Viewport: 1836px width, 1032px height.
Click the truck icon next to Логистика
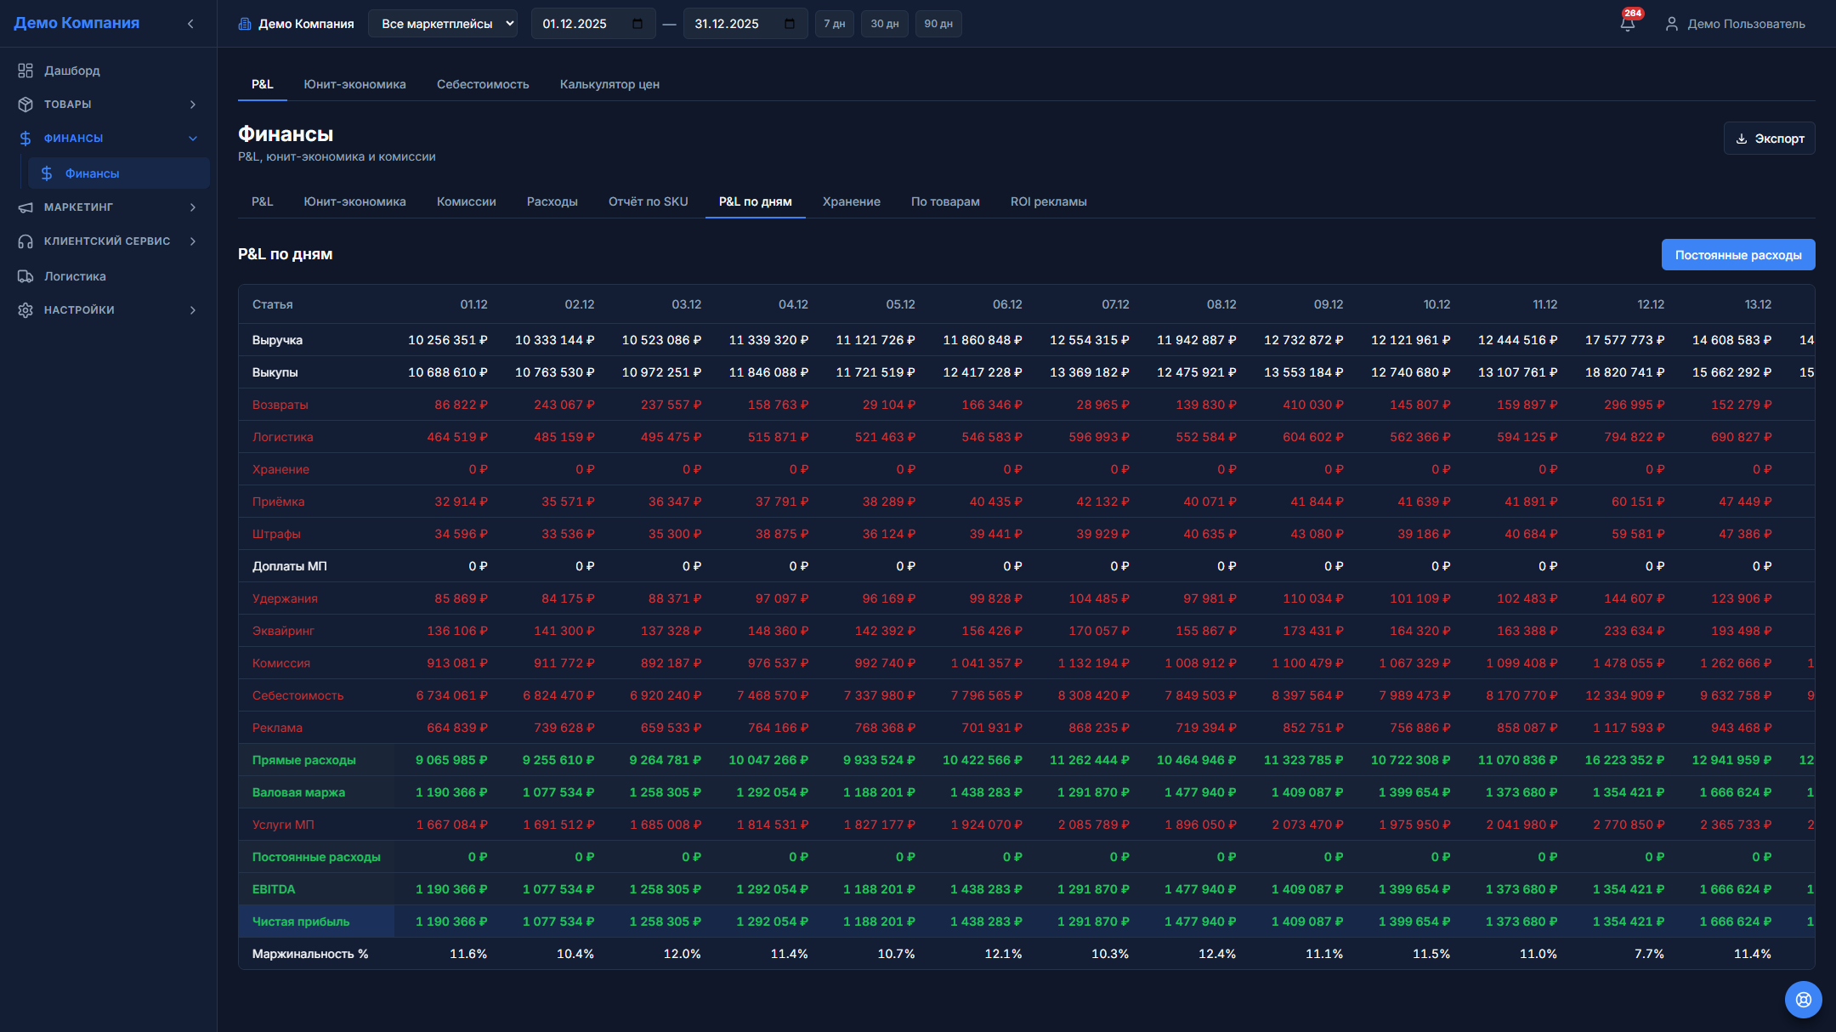[x=25, y=276]
